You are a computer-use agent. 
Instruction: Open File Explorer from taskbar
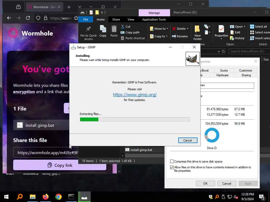point(32,197)
